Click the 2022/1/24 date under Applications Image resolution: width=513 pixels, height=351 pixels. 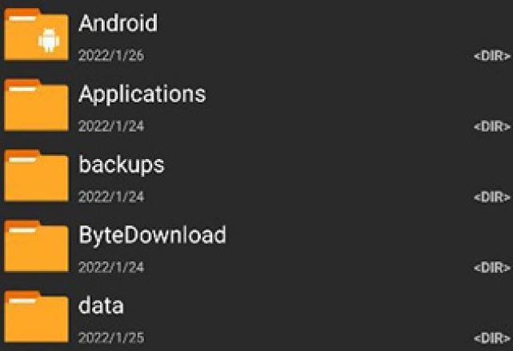tap(111, 126)
